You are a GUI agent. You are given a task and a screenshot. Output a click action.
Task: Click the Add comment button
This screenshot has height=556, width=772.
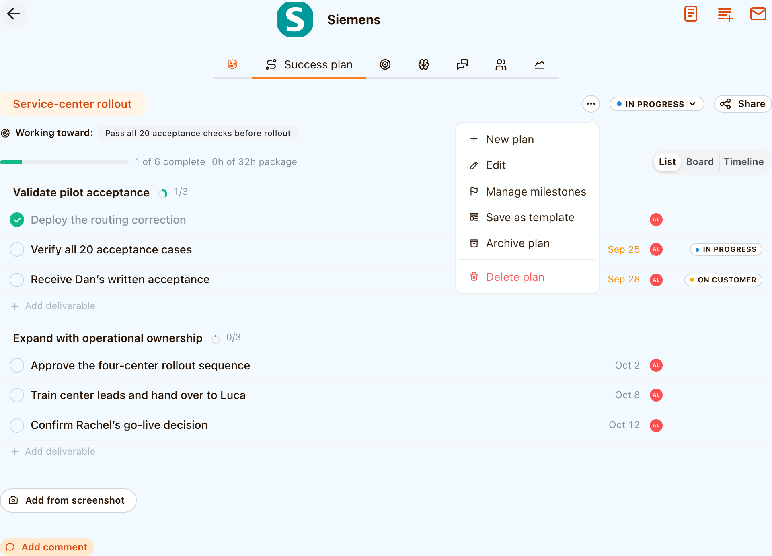click(x=47, y=547)
